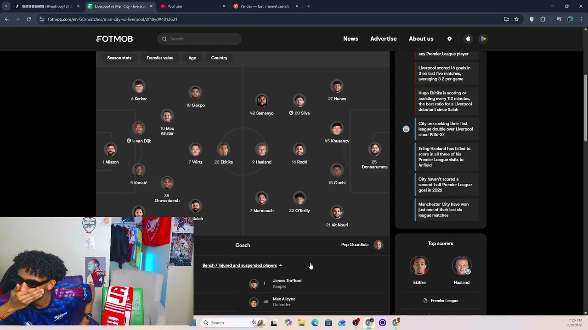The width and height of the screenshot is (588, 330).
Task: Open the FotMob home logo
Action: [115, 39]
